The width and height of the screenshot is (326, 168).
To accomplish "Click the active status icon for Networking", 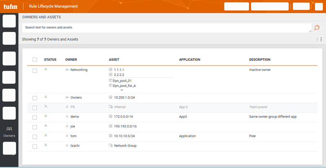I will pos(46,69).
